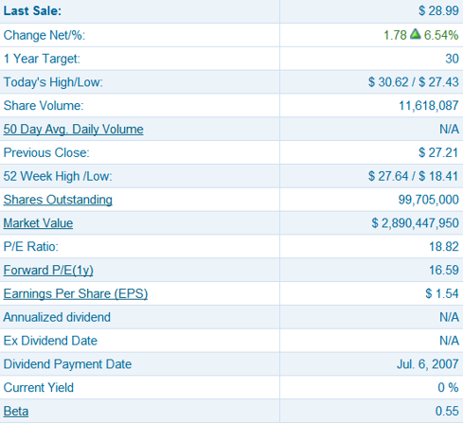Viewport: 463px width, 423px height.
Task: Open the Forward P/E(1y) definition link
Action: pyautogui.click(x=48, y=271)
